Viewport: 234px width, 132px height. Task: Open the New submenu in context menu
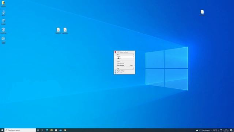coord(124,68)
